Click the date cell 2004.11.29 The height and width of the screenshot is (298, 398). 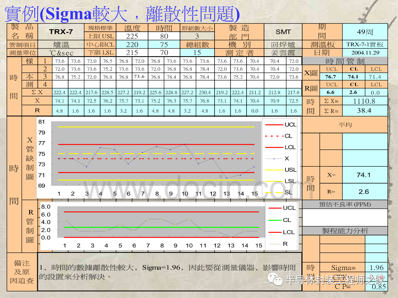click(x=365, y=53)
